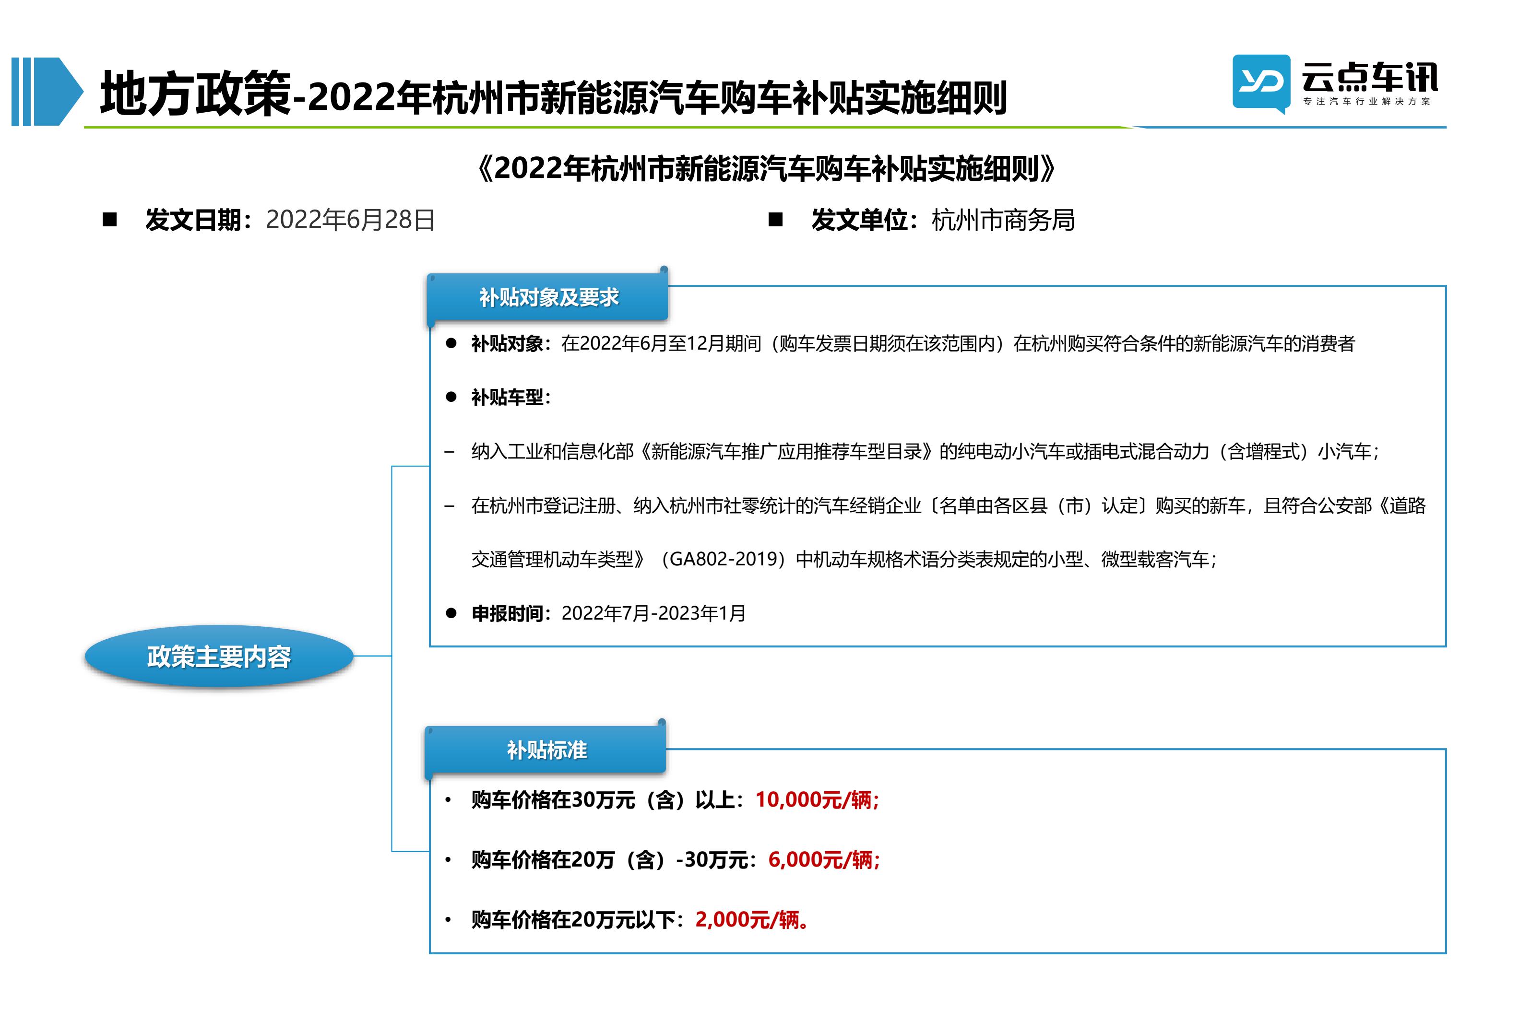This screenshot has width=1531, height=1020.
Task: Select the 政策主要内容 blue oval
Action: point(219,657)
